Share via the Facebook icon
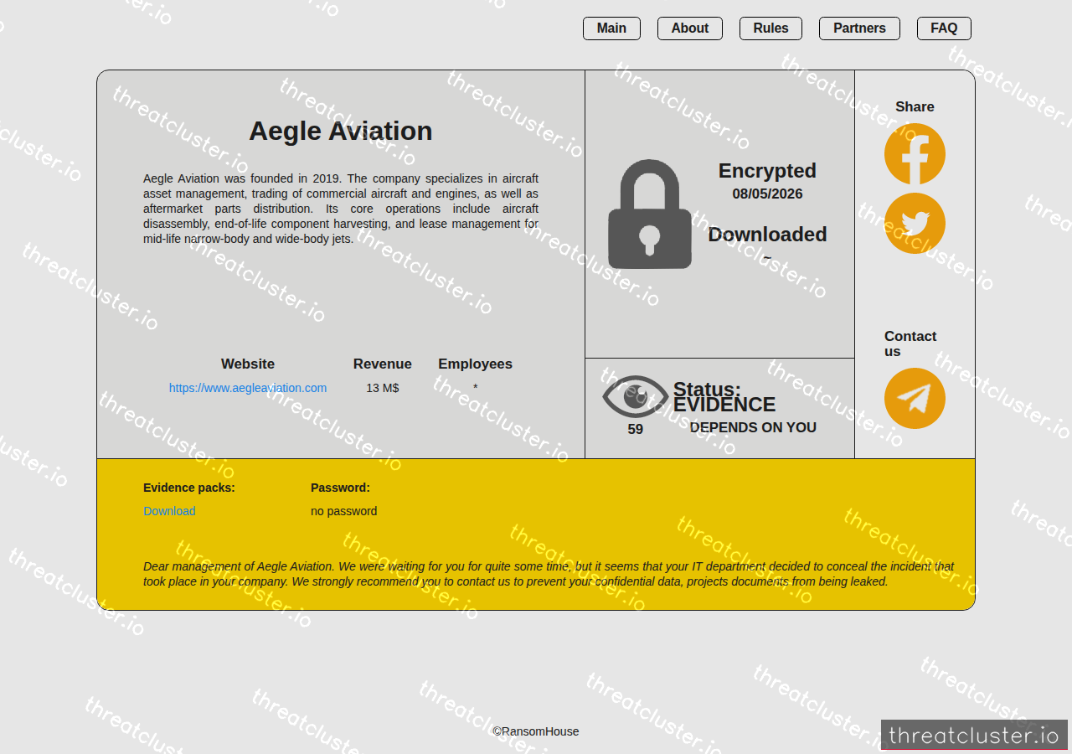This screenshot has height=754, width=1072. 915,154
